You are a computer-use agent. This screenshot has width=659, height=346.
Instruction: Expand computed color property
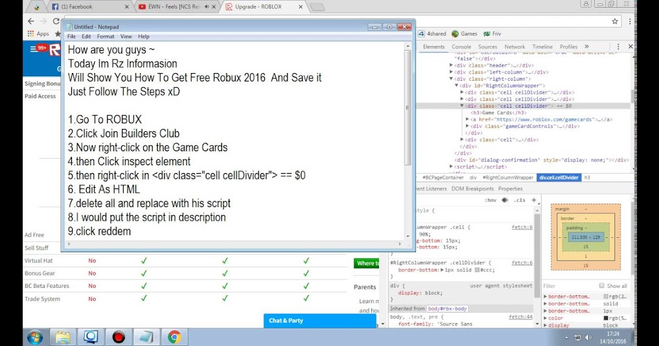coord(545,318)
